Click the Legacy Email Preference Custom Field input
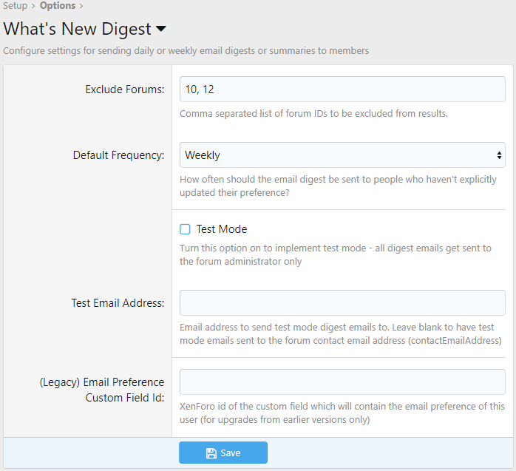 (x=342, y=382)
